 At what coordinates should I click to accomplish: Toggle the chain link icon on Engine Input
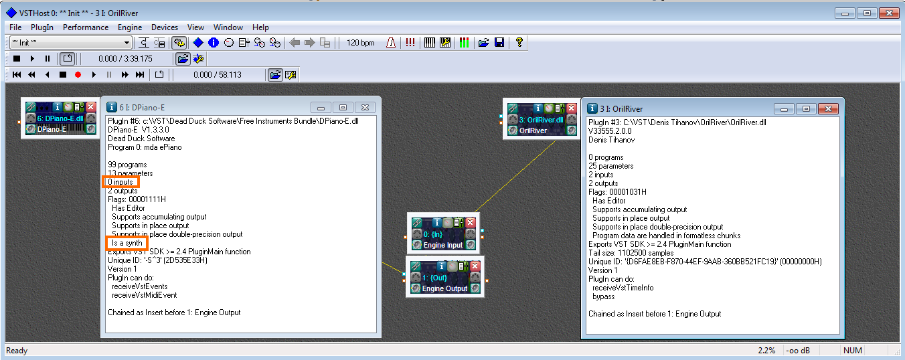(x=416, y=223)
